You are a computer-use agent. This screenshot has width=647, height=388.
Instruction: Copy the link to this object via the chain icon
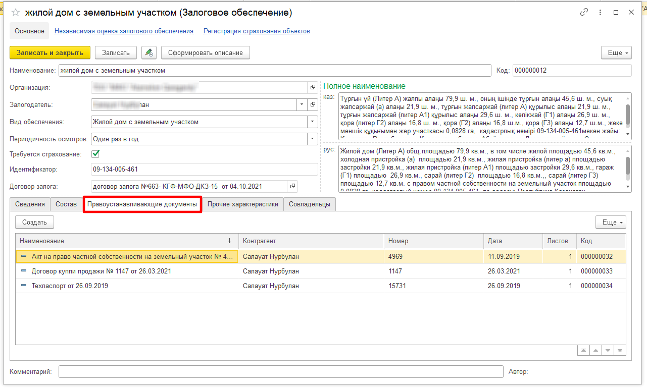584,12
